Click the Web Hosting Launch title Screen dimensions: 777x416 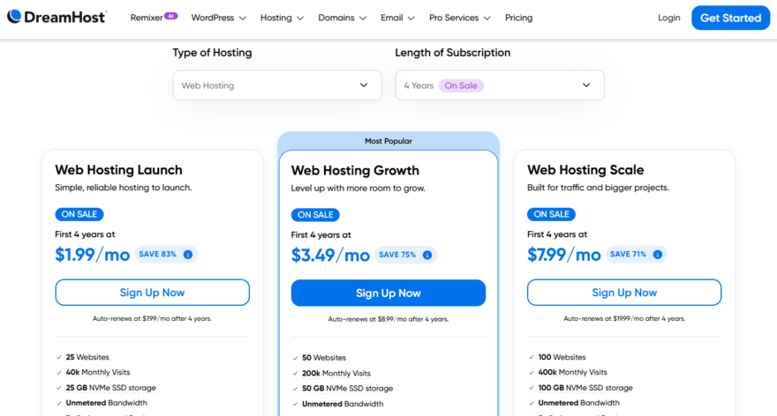(118, 170)
